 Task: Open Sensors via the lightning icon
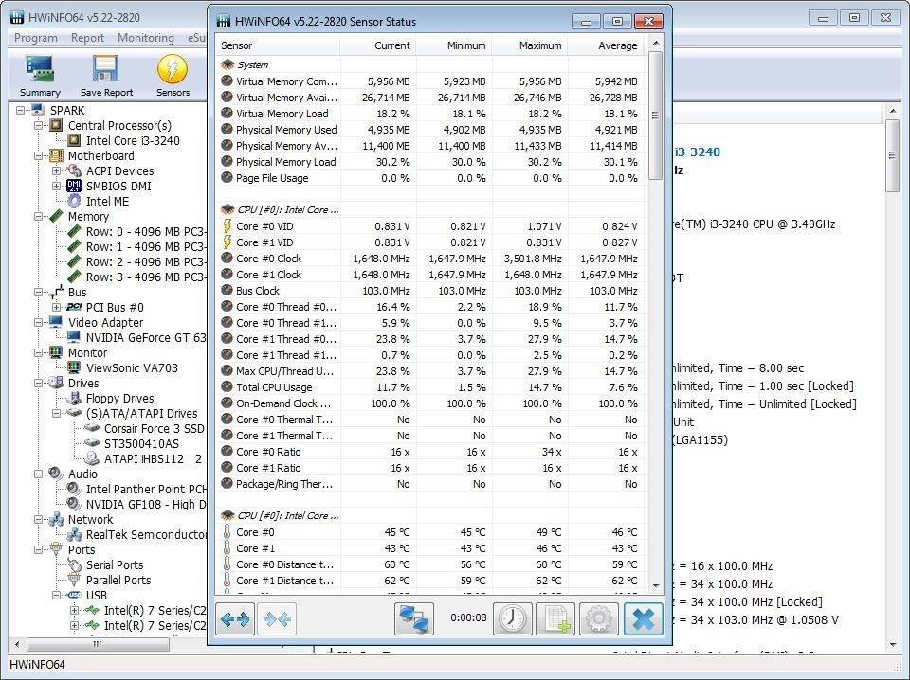click(x=173, y=69)
